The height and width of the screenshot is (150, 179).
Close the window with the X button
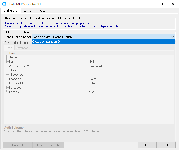pos(173,4)
